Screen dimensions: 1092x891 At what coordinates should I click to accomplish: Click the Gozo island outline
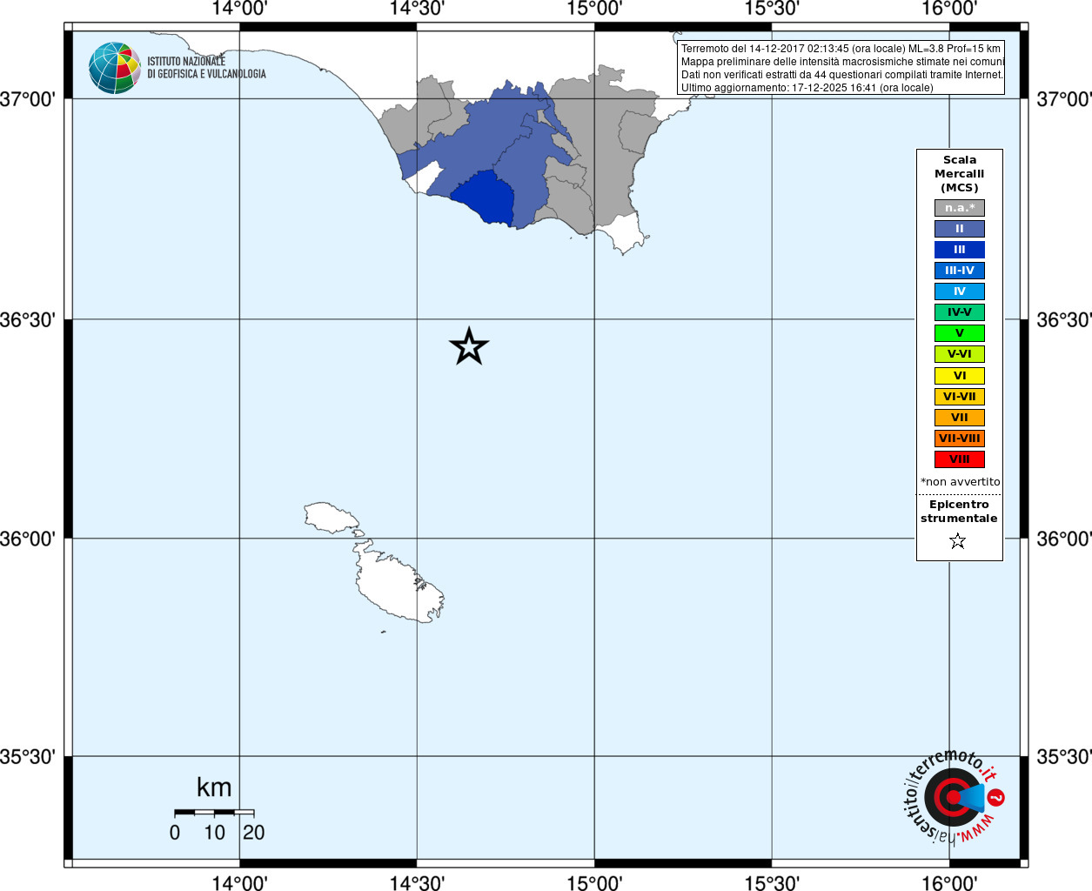pos(331,518)
